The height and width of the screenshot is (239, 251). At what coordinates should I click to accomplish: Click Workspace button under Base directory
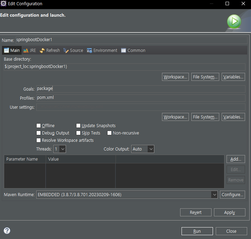click(175, 77)
